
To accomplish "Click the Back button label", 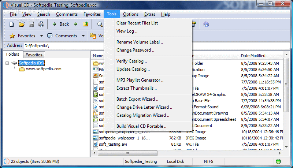I will (64, 24).
